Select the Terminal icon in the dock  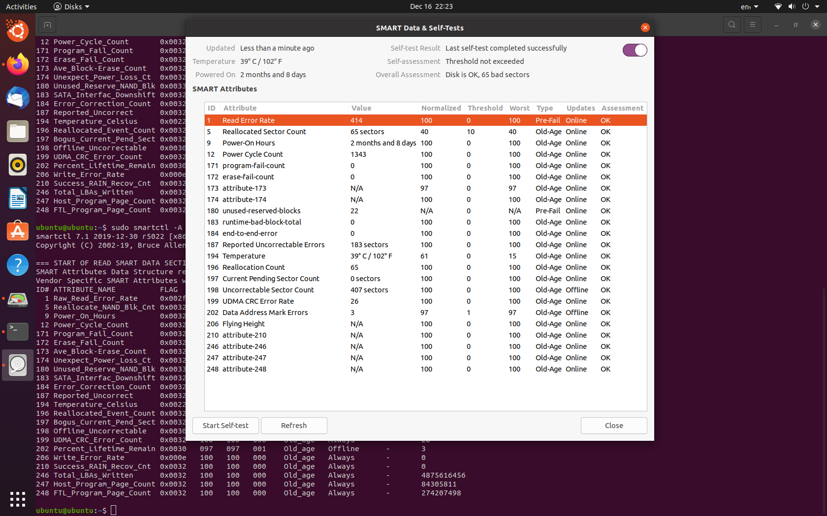[18, 332]
